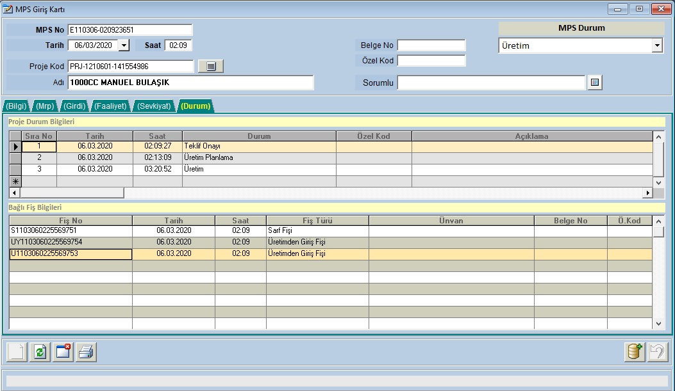675x391 pixels.
Task: Open the Tarih date picker dropdown arrow
Action: [x=124, y=45]
